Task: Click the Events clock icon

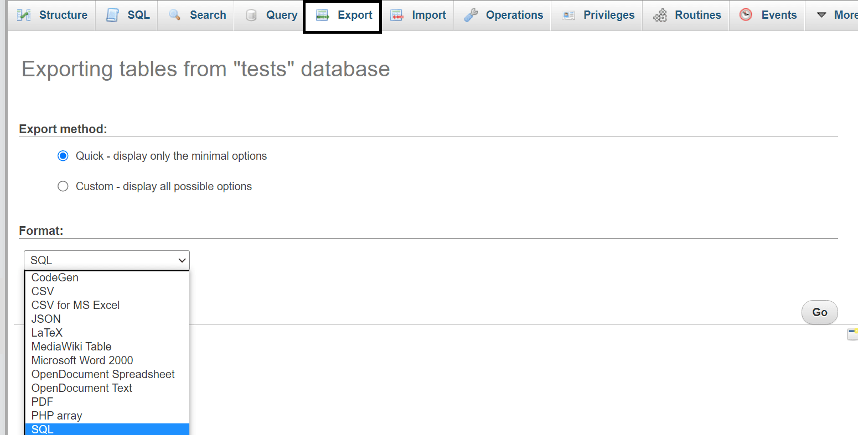Action: 746,15
